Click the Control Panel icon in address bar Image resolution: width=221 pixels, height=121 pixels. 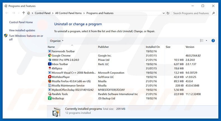(29, 13)
